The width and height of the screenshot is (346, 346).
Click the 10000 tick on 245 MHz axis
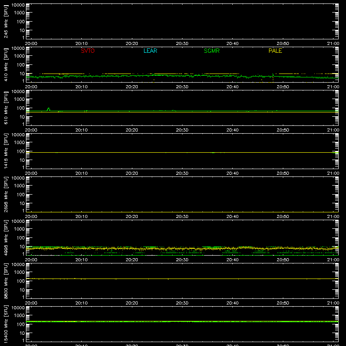click(18, 5)
